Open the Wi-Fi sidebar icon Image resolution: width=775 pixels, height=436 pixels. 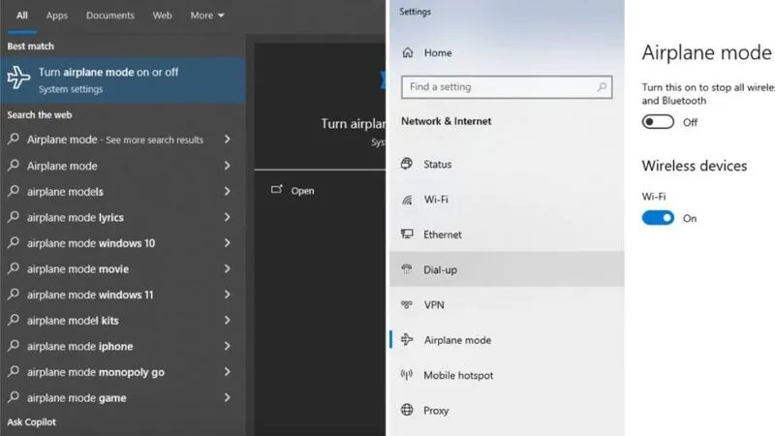(407, 200)
